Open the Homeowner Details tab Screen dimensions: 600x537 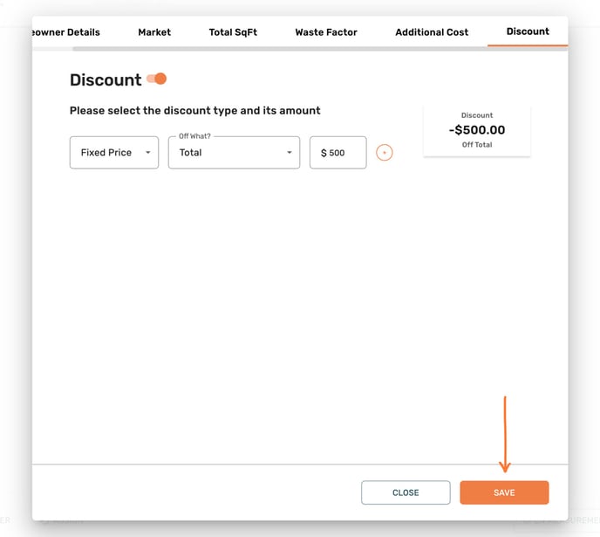tap(66, 32)
